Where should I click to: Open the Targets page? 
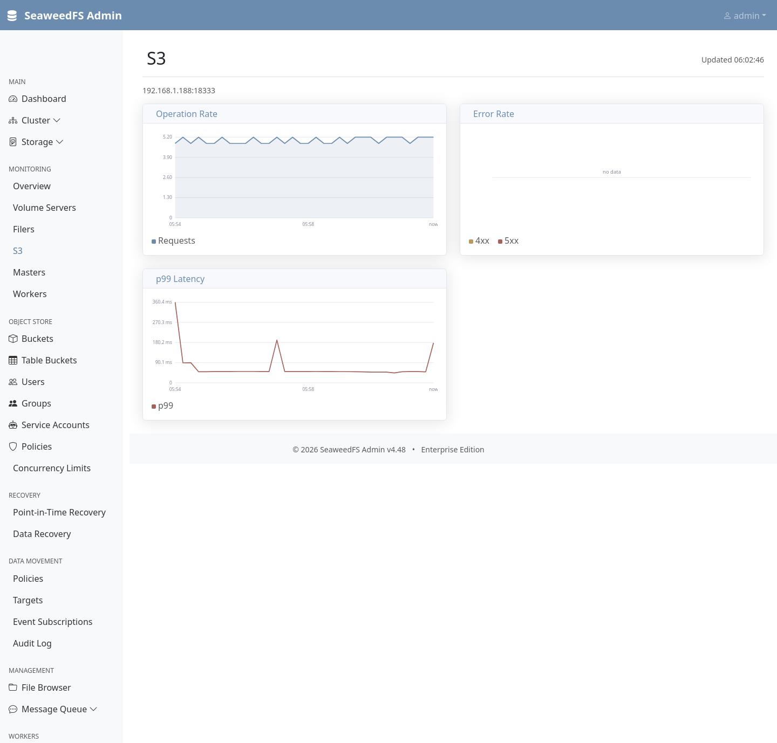point(28,600)
